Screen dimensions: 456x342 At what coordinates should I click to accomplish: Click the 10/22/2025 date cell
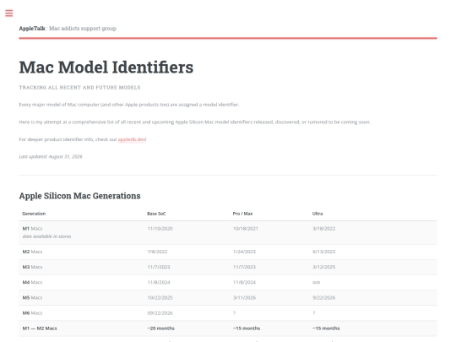[160, 298]
